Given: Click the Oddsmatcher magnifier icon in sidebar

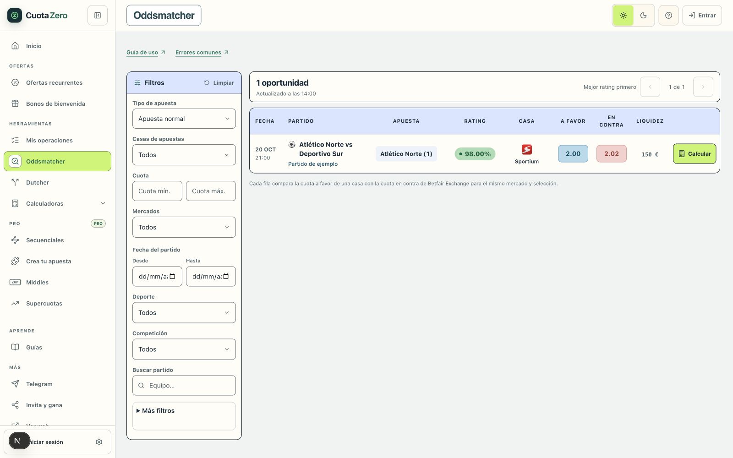Looking at the screenshot, I should tap(15, 161).
